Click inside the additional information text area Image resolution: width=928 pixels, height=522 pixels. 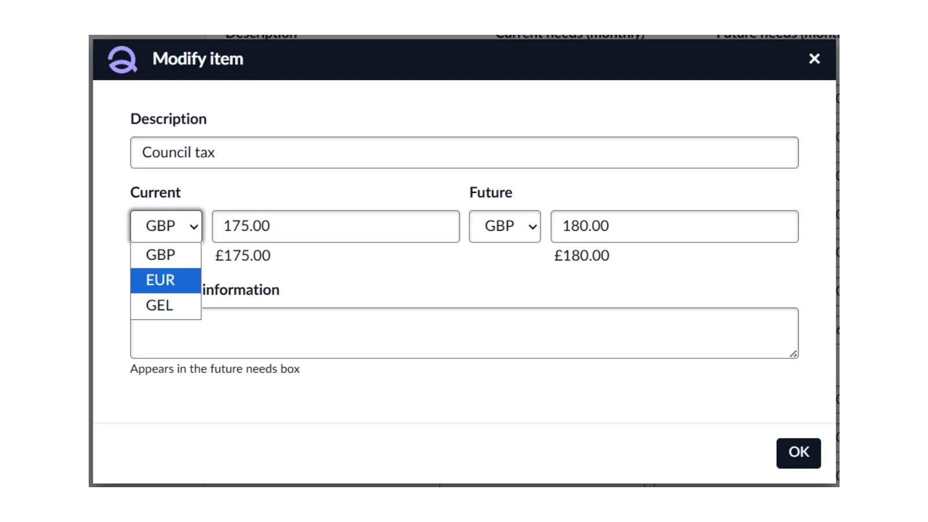[499, 333]
